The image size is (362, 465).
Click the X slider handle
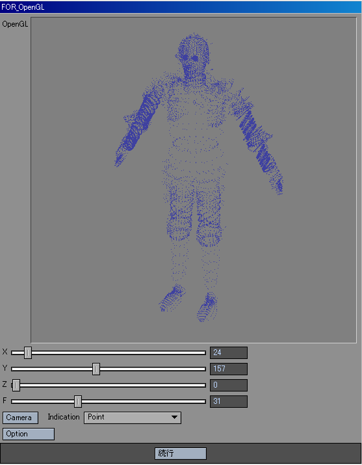point(28,352)
